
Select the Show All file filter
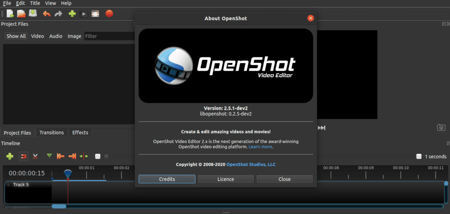(16, 36)
